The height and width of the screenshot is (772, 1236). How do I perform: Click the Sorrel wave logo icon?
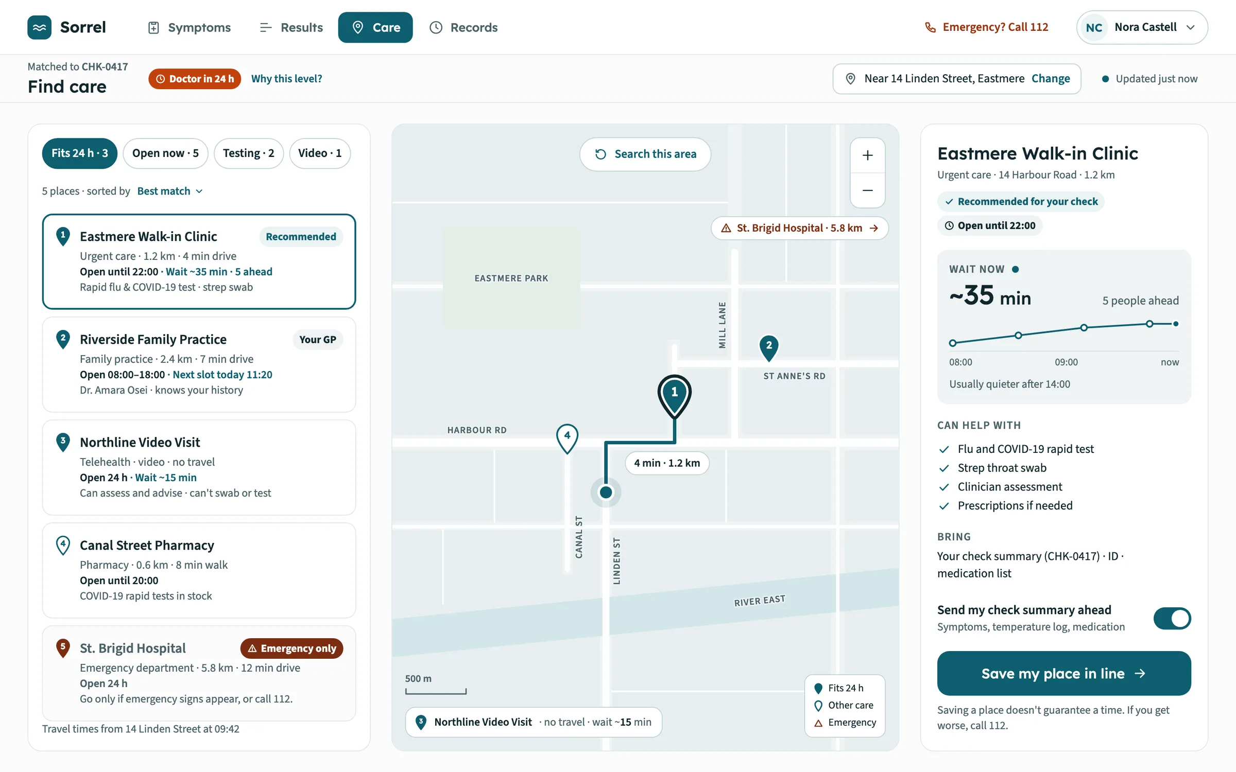pos(39,27)
